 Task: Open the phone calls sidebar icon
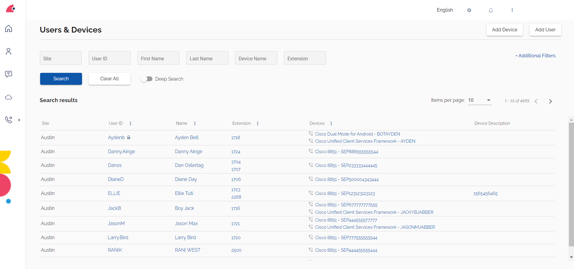[9, 120]
